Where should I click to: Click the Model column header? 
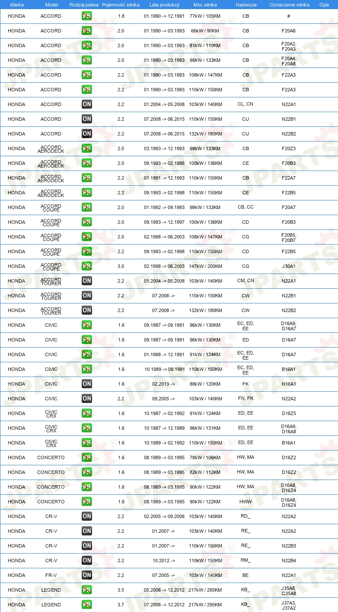[x=51, y=4]
